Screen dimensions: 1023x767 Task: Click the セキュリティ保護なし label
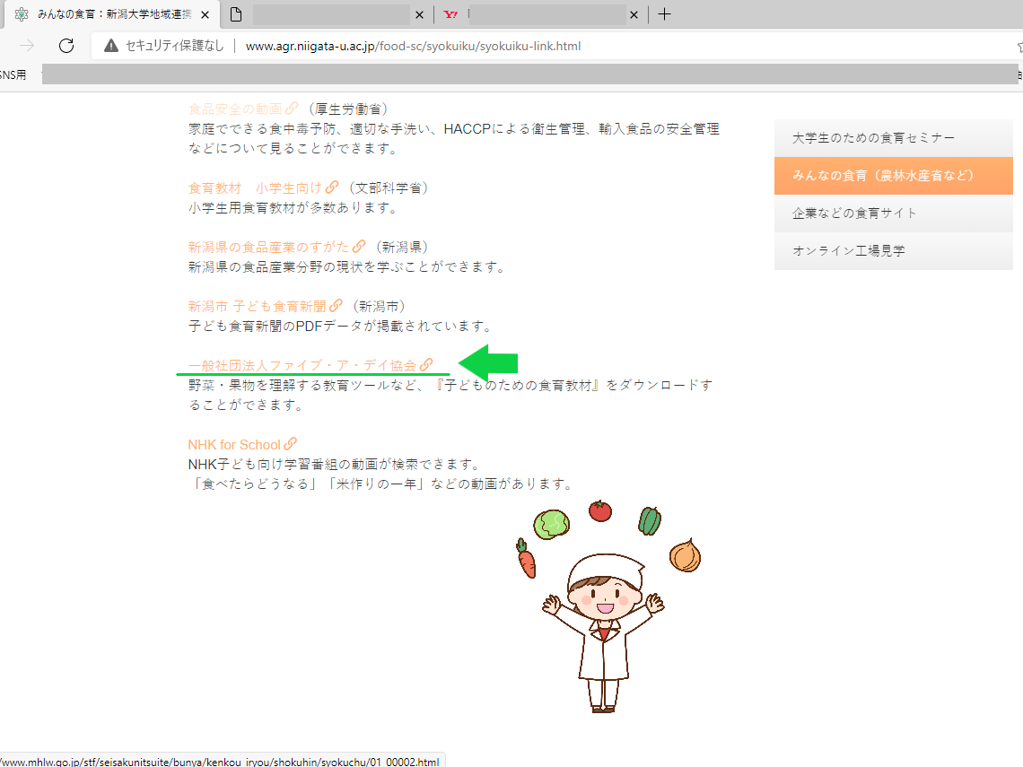[175, 46]
